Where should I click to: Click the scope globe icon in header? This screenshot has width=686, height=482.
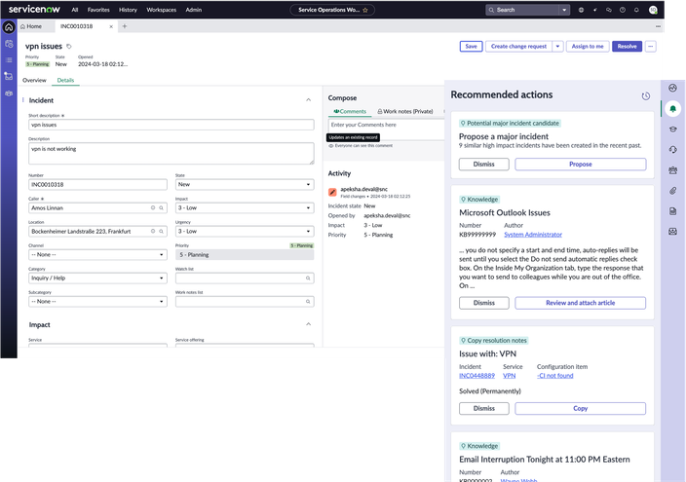(x=581, y=10)
